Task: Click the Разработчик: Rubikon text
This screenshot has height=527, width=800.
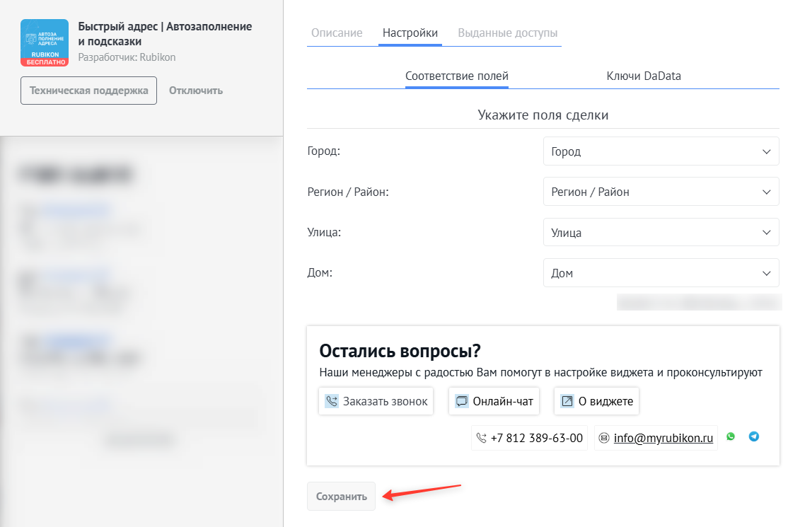Action: [127, 57]
